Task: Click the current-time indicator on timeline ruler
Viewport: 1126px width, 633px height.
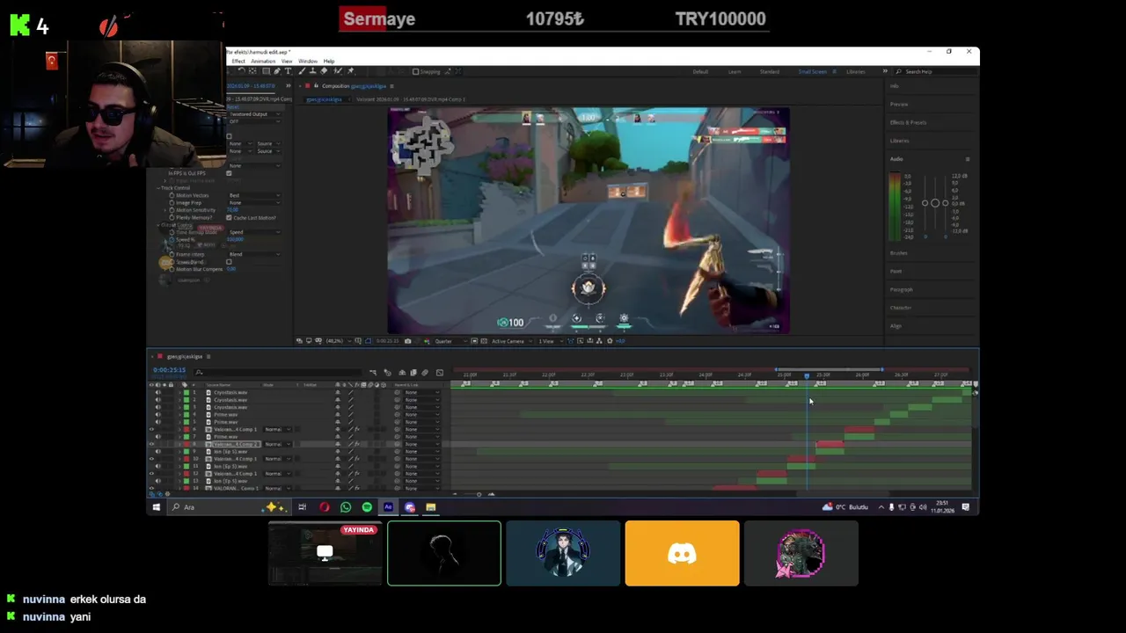Action: point(807,376)
